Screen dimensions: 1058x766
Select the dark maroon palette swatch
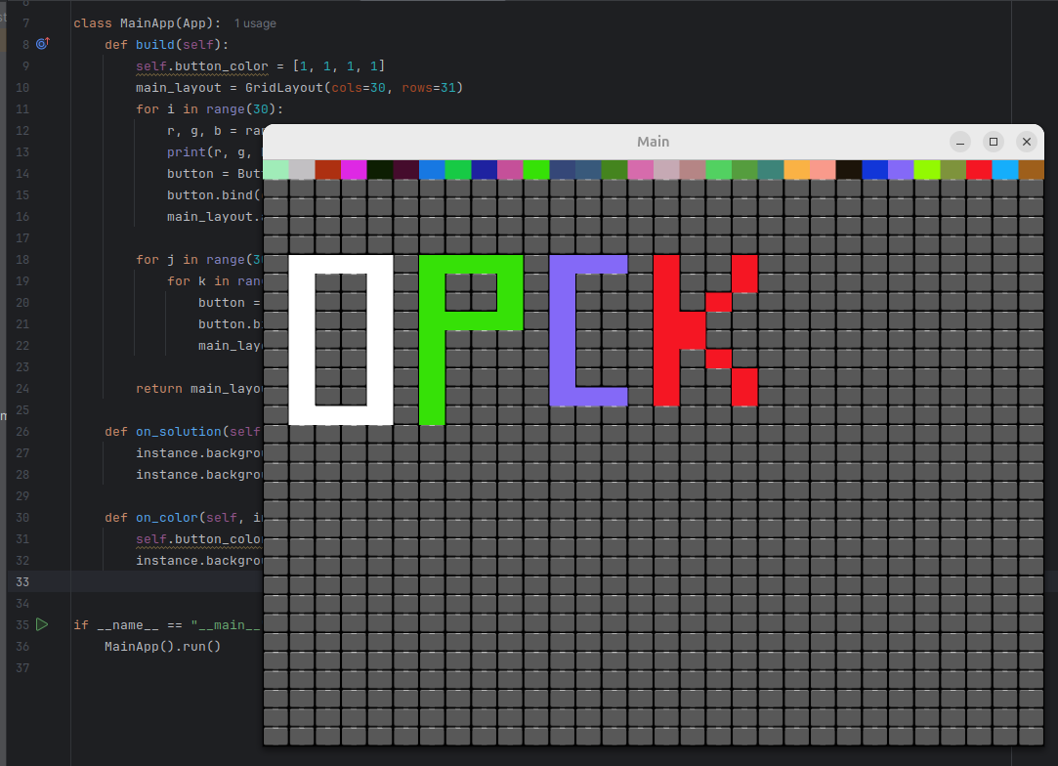click(406, 169)
